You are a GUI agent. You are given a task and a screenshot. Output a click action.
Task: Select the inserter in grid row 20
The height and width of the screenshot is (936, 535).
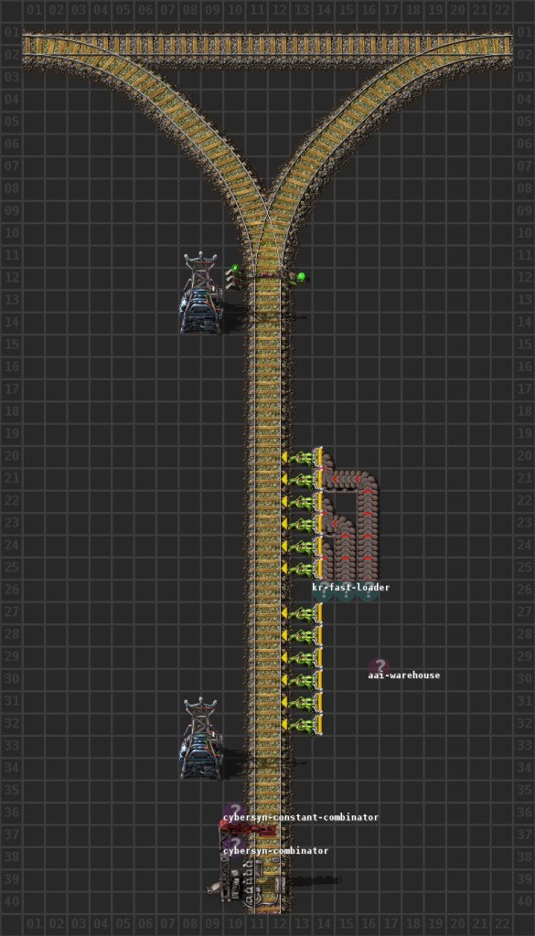(x=302, y=458)
